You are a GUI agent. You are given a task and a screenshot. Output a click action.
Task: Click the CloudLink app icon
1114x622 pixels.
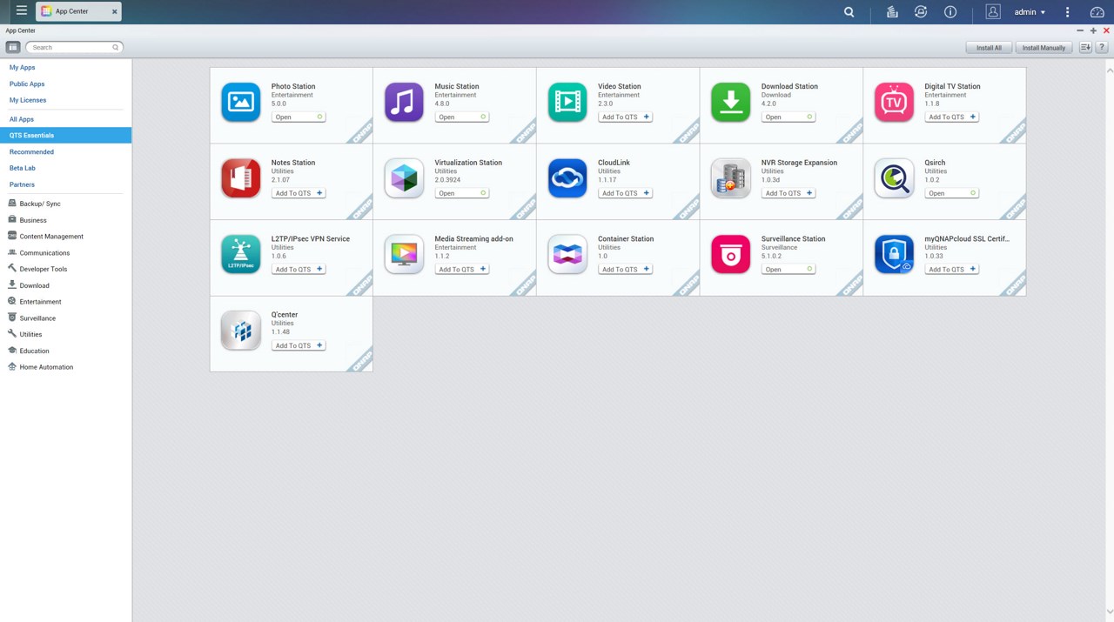pyautogui.click(x=567, y=178)
